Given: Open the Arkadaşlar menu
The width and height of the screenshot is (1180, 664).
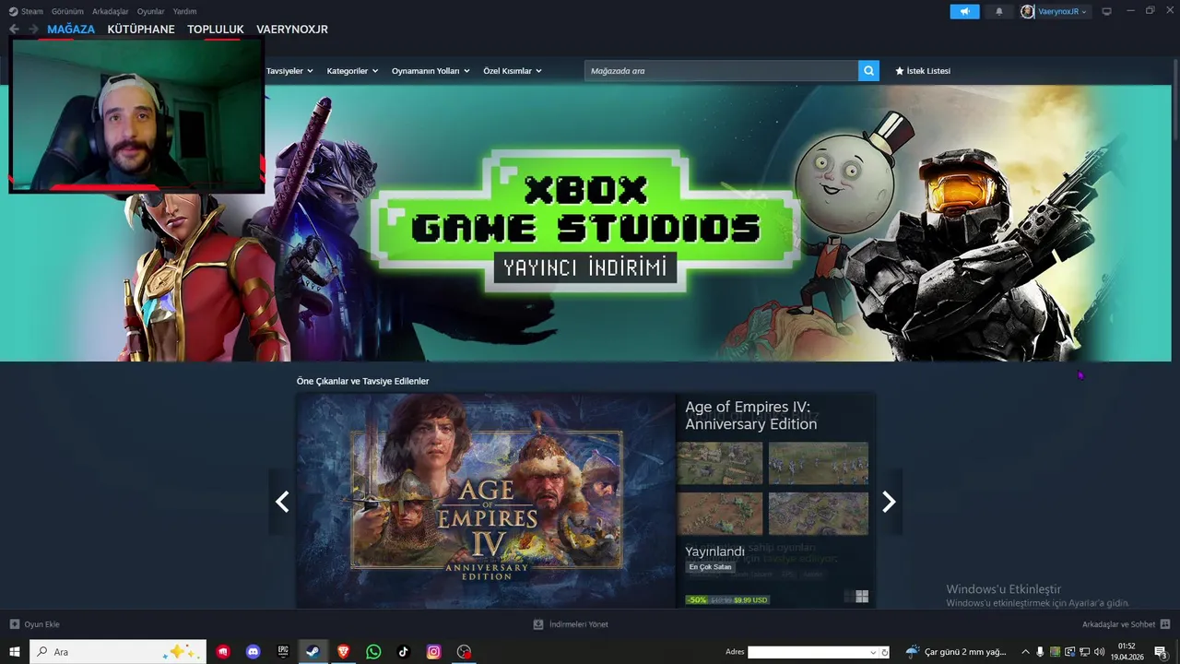Looking at the screenshot, I should [111, 11].
